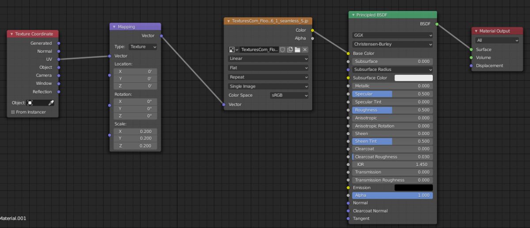This screenshot has width=530, height=228.
Task: Click the Emission input socket
Action: click(x=348, y=188)
